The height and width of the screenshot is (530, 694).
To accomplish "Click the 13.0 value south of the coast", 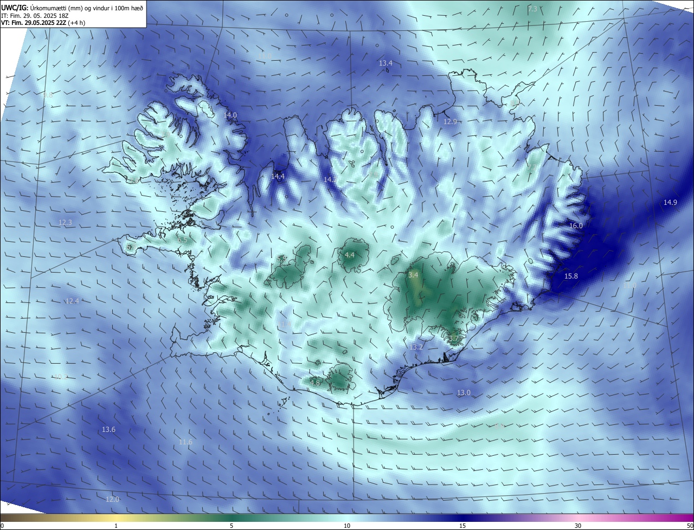I will 464,392.
